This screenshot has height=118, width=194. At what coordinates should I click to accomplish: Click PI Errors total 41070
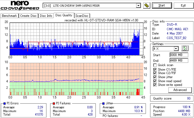(x=39, y=115)
